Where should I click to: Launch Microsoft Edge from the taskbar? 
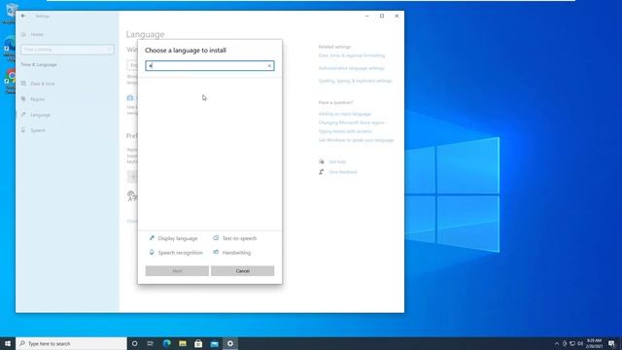[x=166, y=343]
